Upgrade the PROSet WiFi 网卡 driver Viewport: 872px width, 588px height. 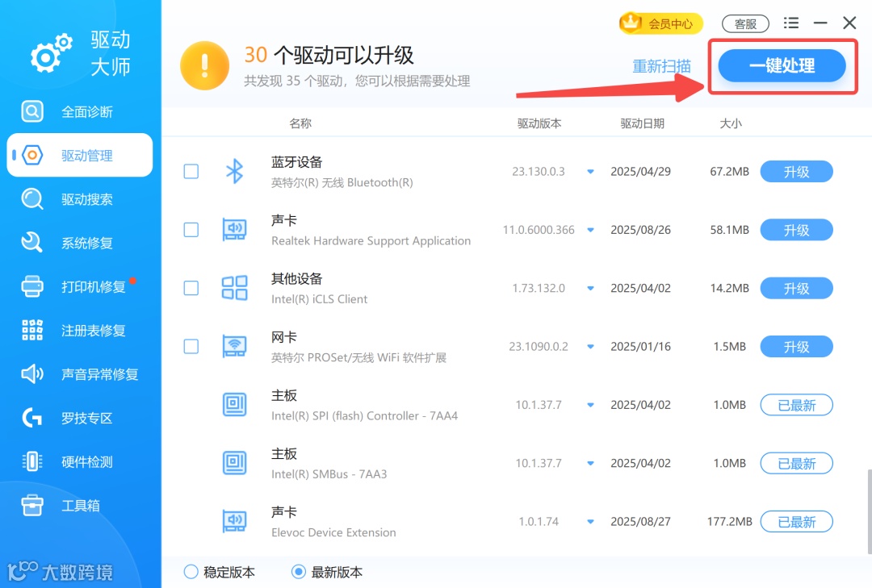click(796, 347)
